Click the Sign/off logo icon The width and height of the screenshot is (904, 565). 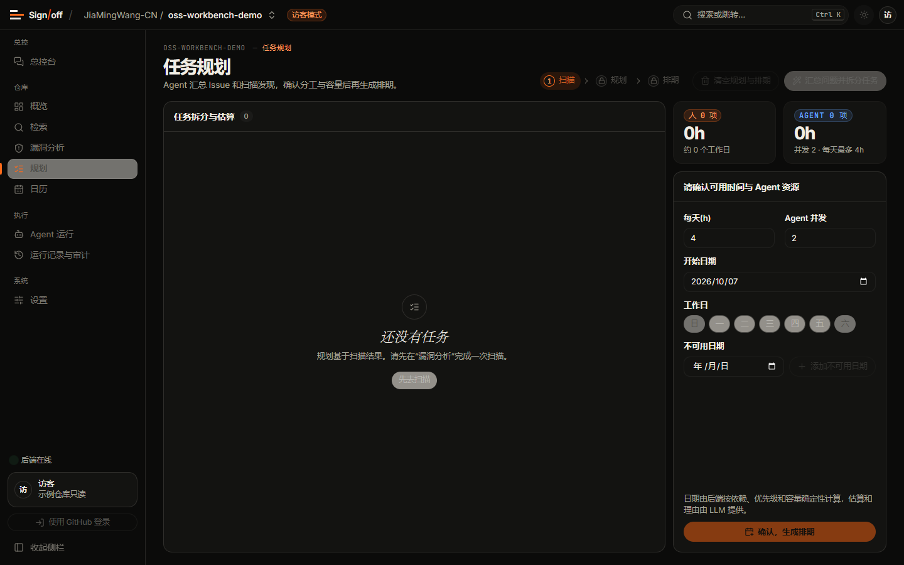(x=17, y=15)
